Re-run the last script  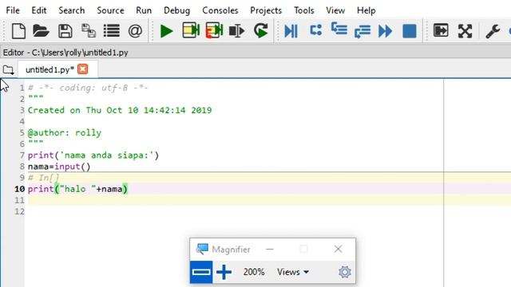[x=261, y=30]
